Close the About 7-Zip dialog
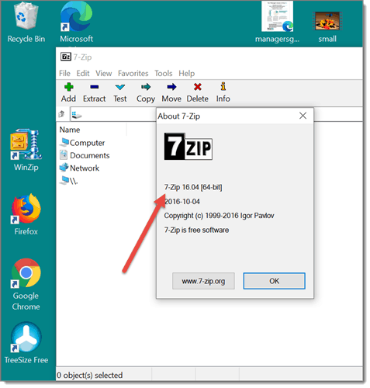This screenshot has height=388, width=370. [x=303, y=116]
